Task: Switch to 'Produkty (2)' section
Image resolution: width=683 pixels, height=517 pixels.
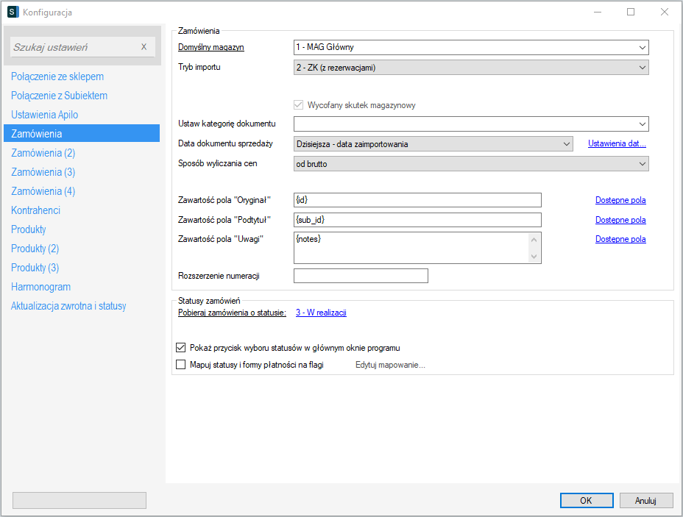Action: pos(35,249)
